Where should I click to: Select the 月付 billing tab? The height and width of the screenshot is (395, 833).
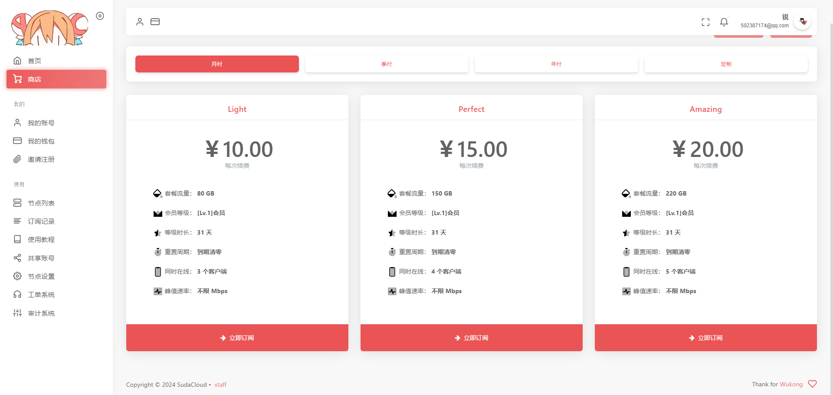pos(217,64)
